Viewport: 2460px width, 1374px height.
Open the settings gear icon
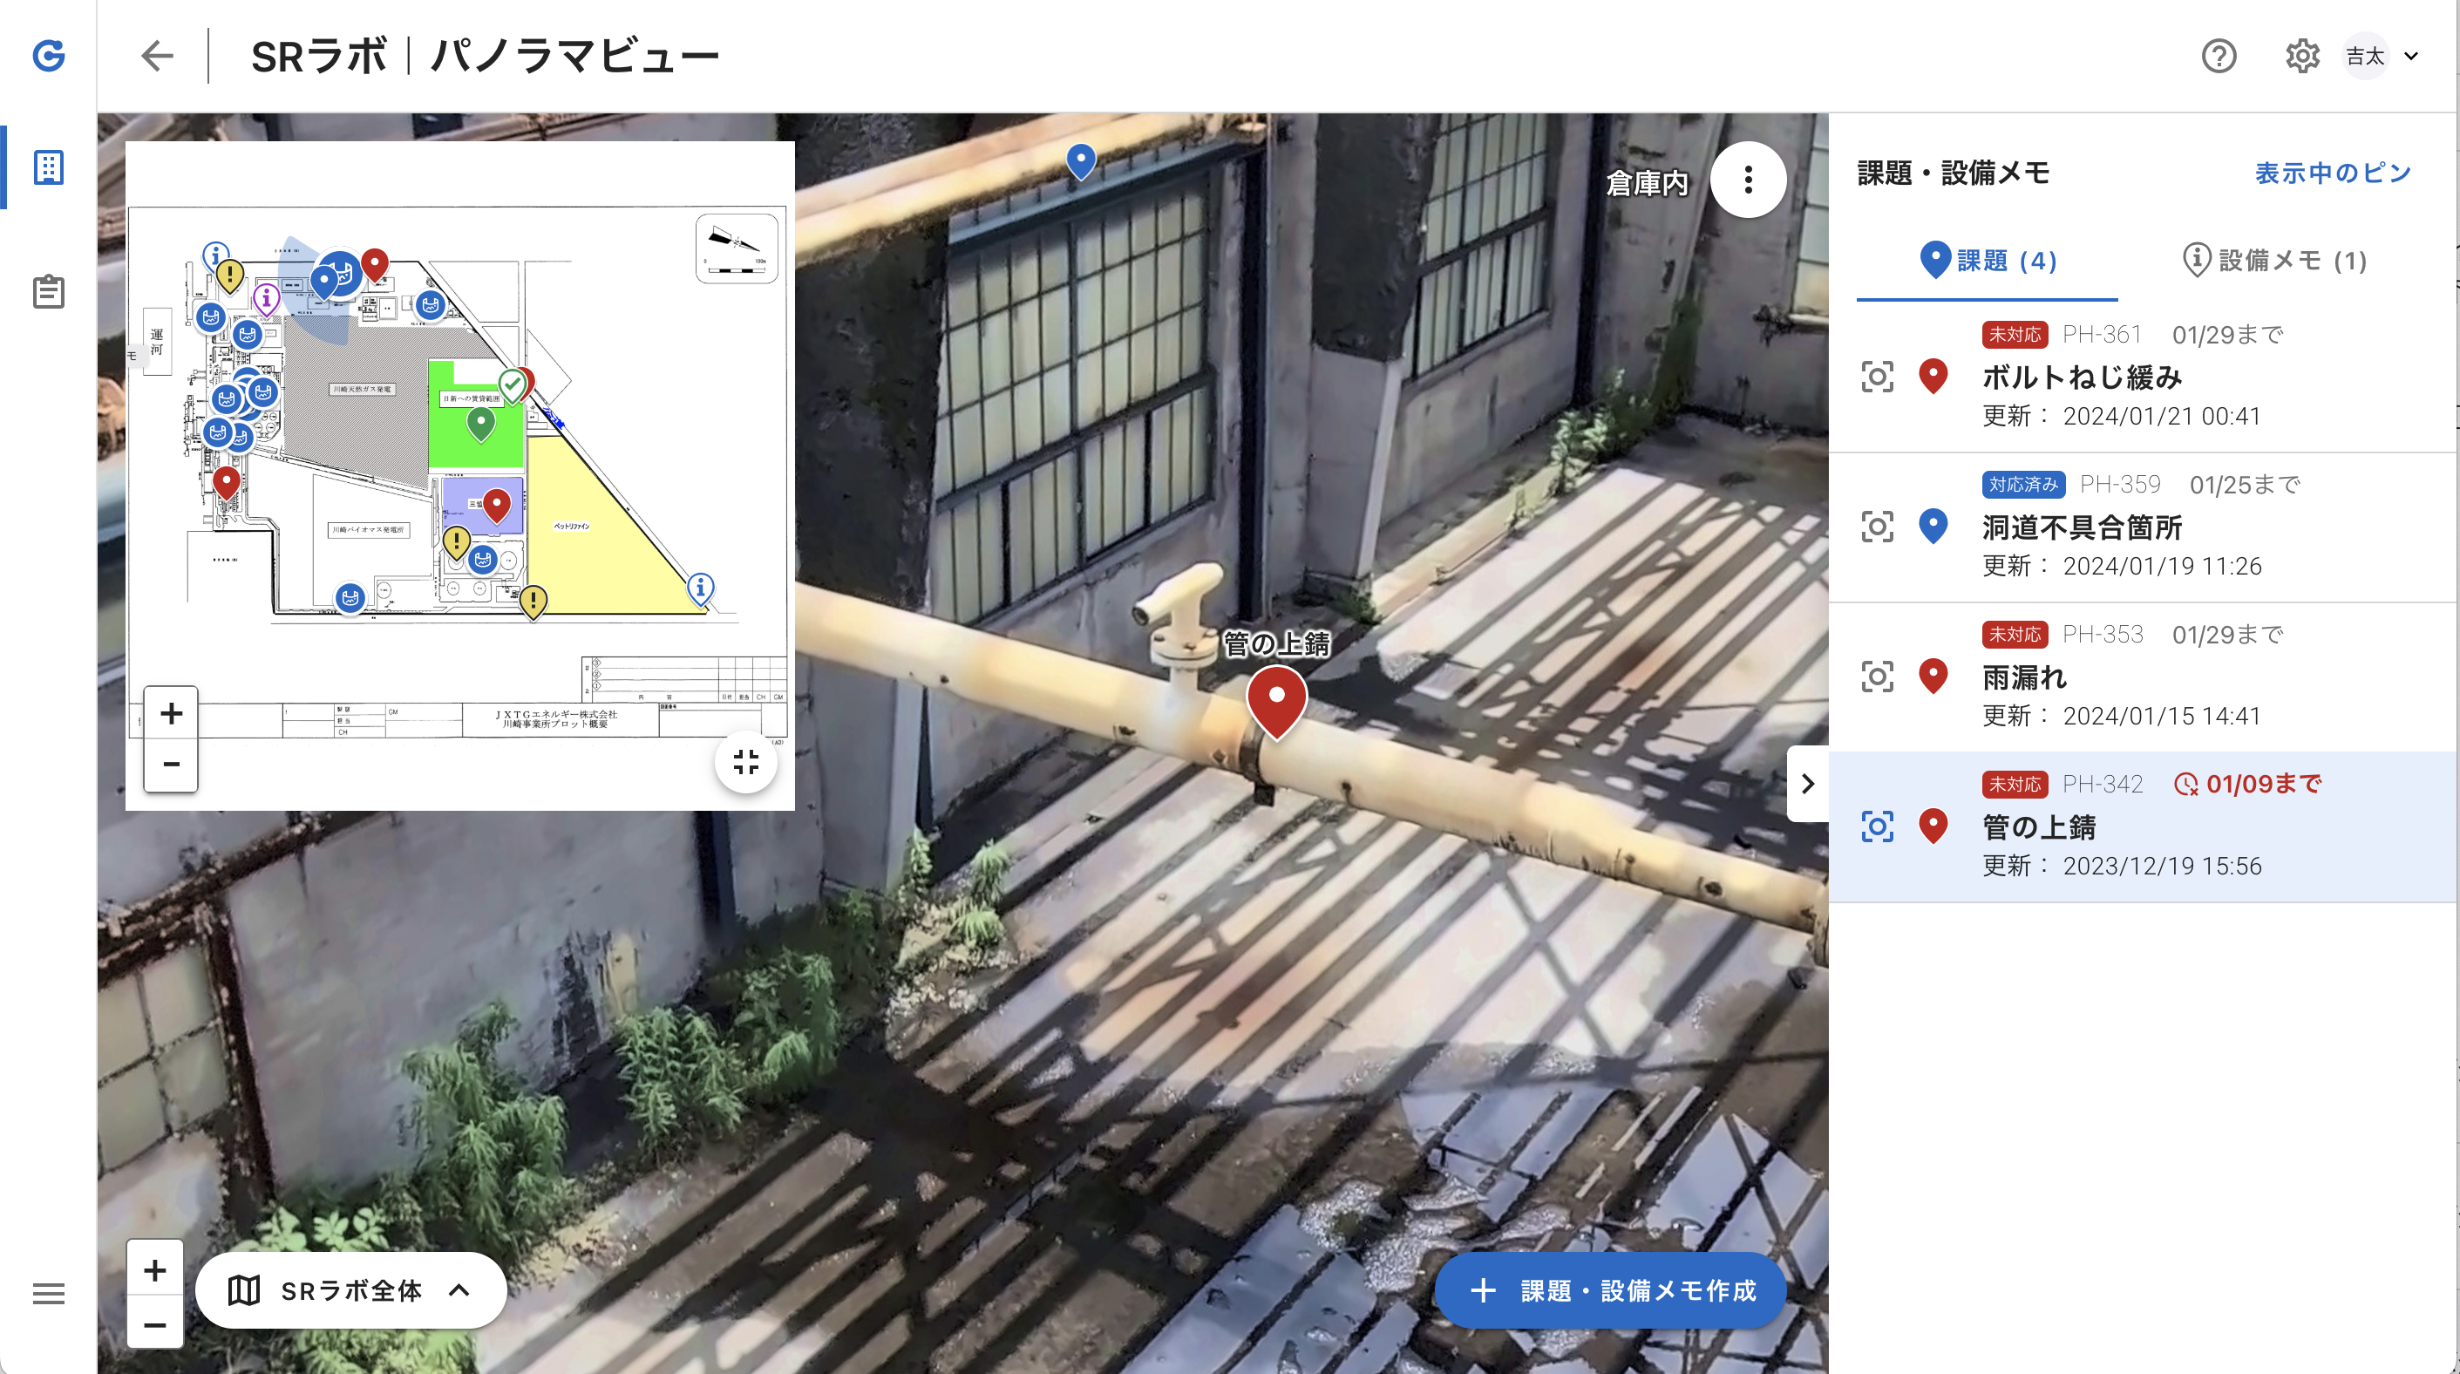[2301, 57]
